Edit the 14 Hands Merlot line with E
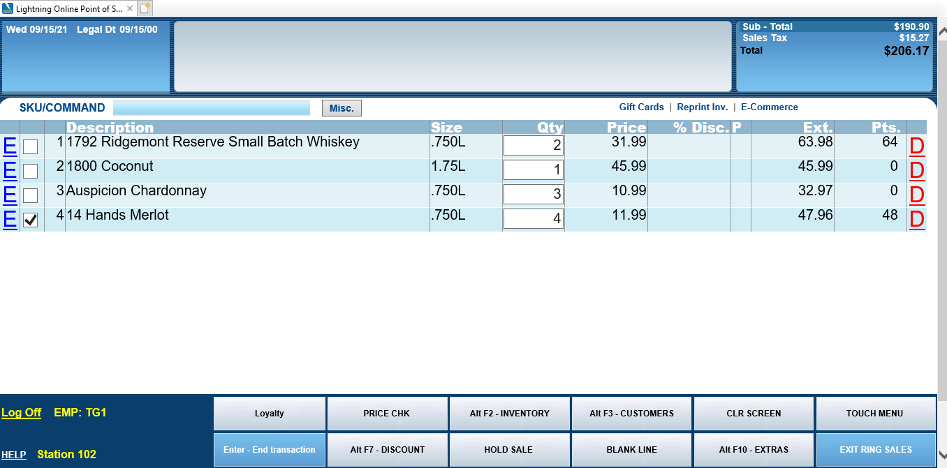Image resolution: width=947 pixels, height=468 pixels. pyautogui.click(x=10, y=219)
